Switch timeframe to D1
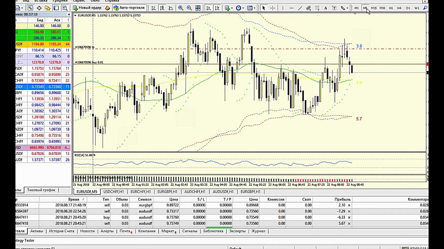444x249 pixels. click(408, 8)
